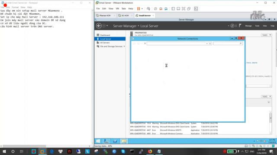This screenshot has width=277, height=155.
Task: Open the Notepad Format menu
Action: point(15,7)
